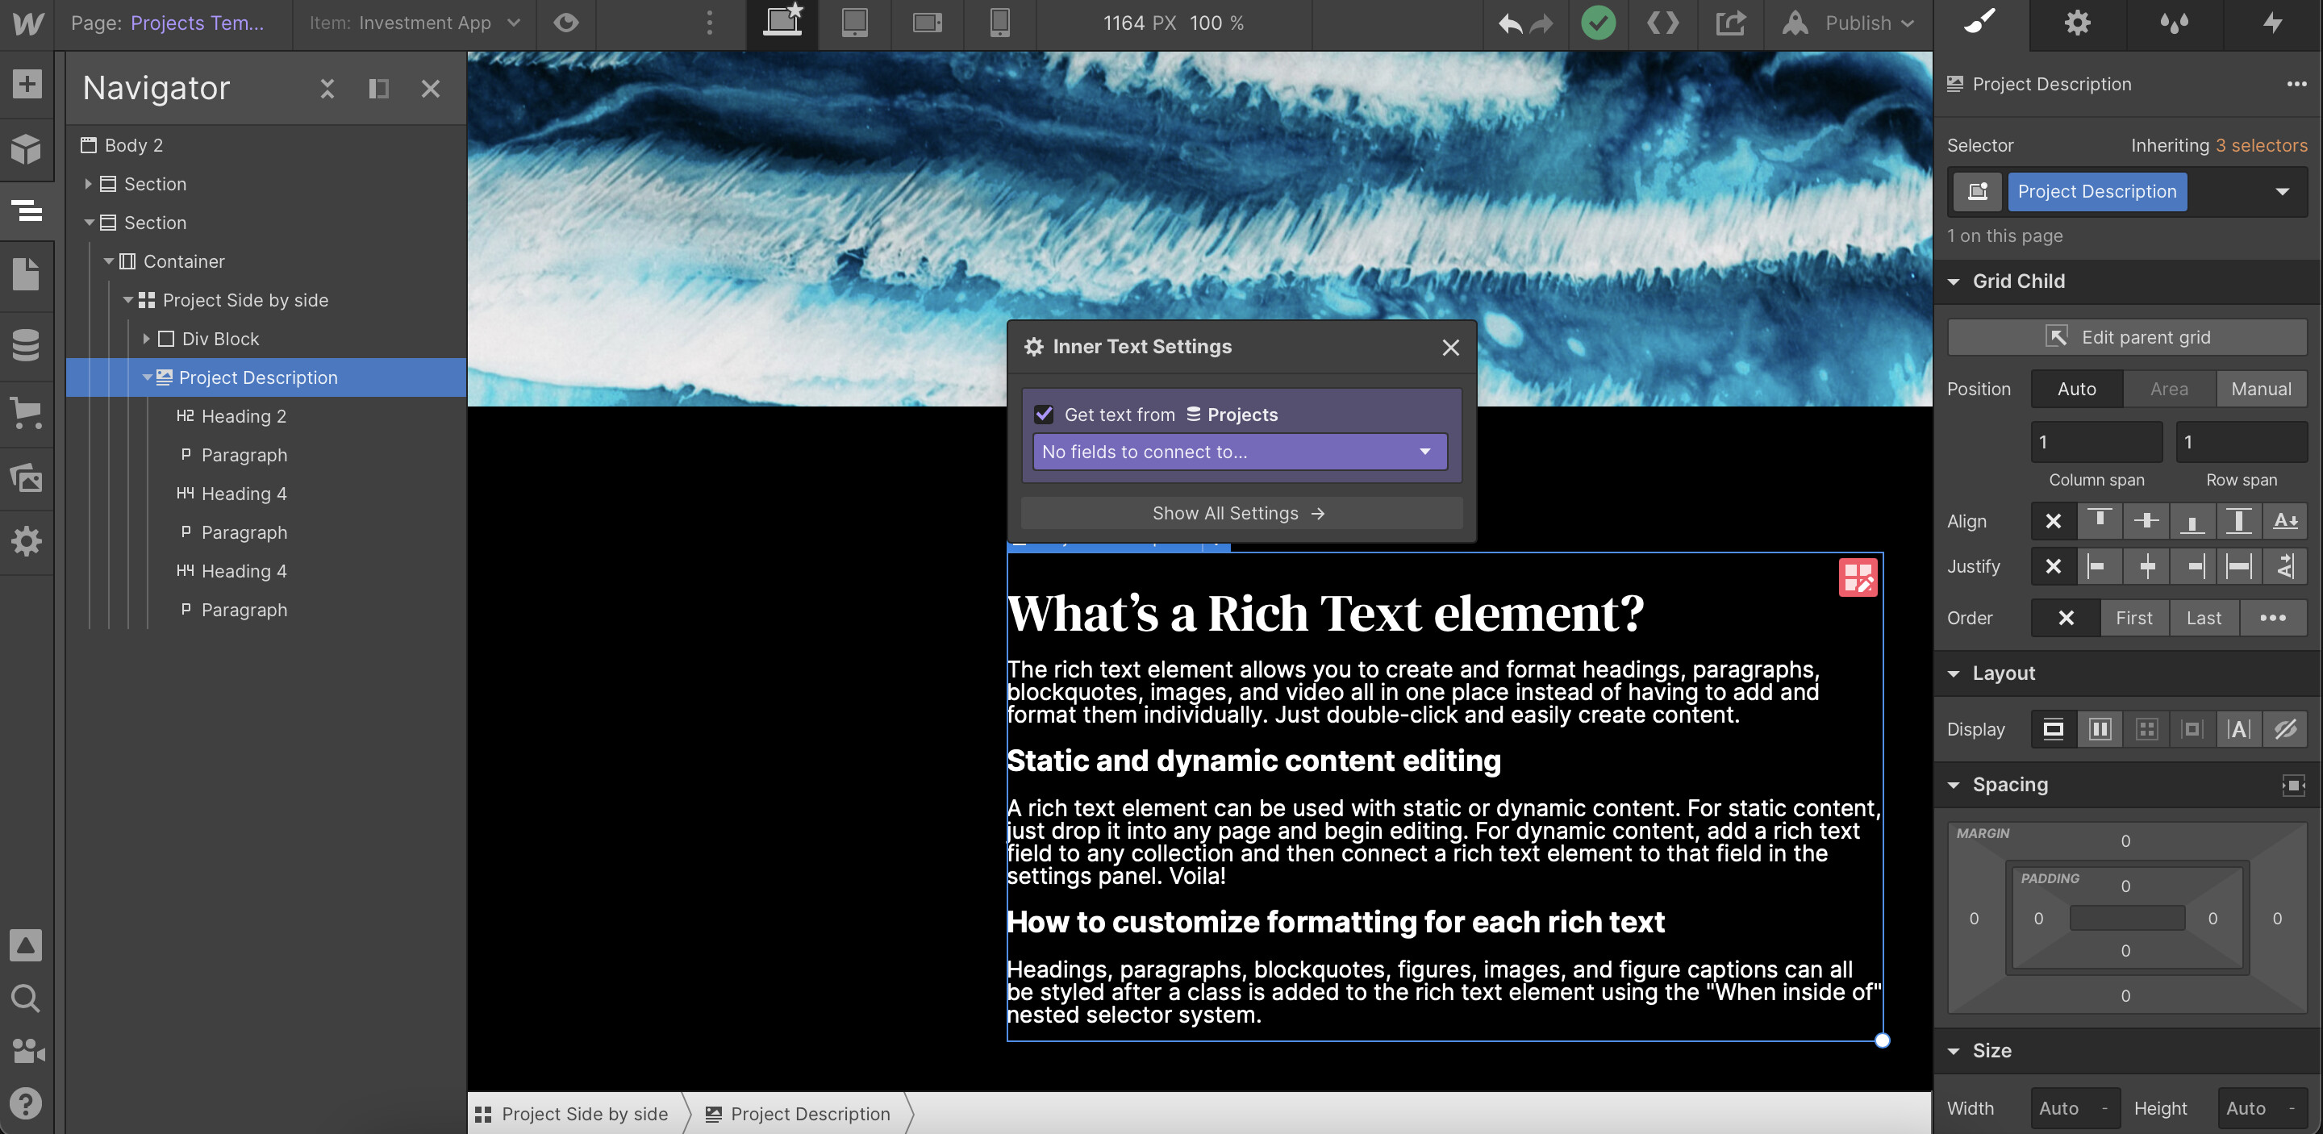Viewport: 2323px width, 1134px height.
Task: Click the red grid edit icon
Action: [1858, 577]
